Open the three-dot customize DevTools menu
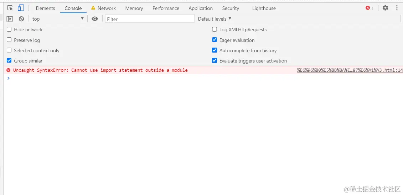This screenshot has height=195, width=403. click(397, 8)
